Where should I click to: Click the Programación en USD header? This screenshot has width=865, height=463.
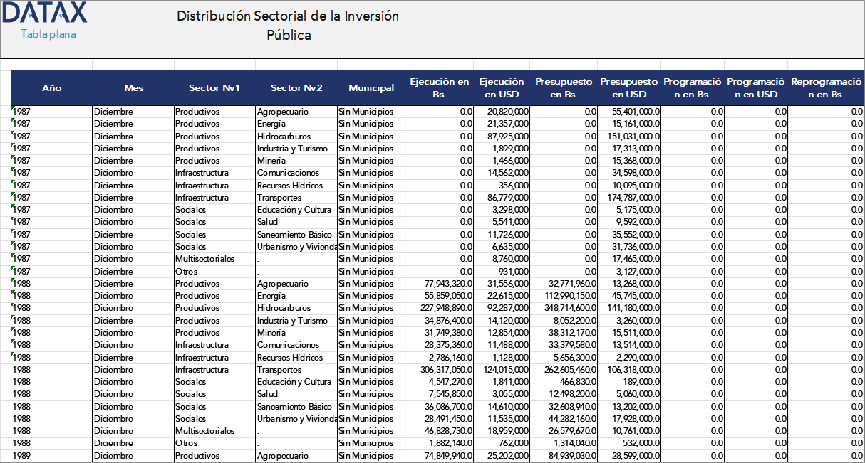[x=756, y=88]
